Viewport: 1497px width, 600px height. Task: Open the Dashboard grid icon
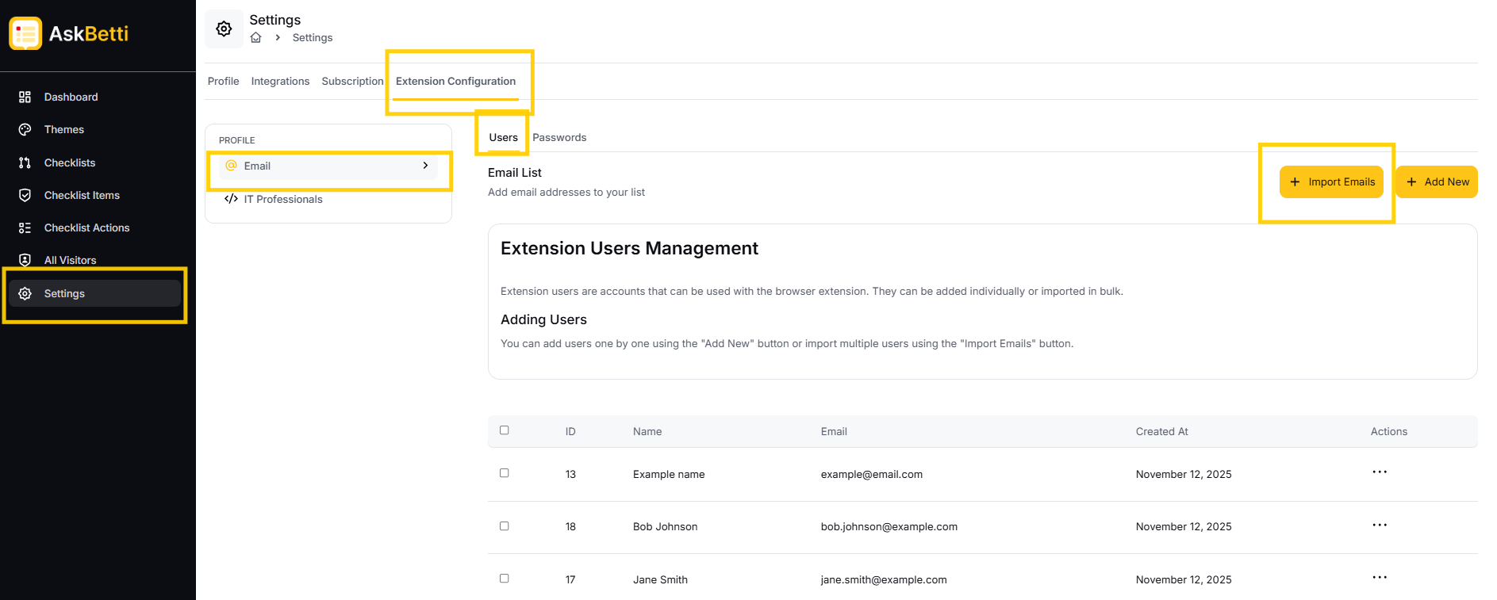click(x=25, y=97)
